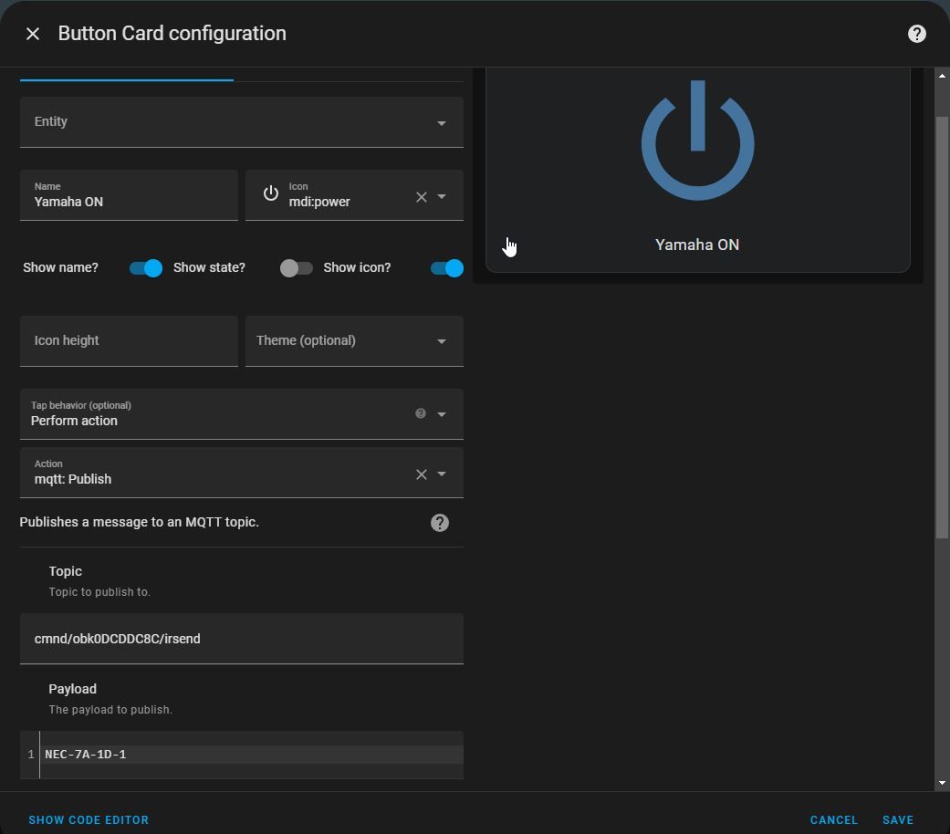The image size is (950, 834).
Task: Click the 'Button Card configuration' title
Action: 172,34
